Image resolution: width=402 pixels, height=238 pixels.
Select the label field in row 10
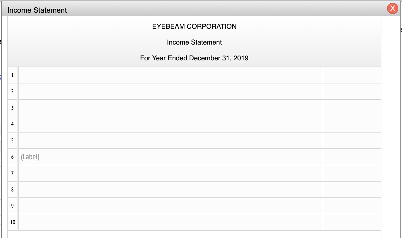pyautogui.click(x=142, y=222)
